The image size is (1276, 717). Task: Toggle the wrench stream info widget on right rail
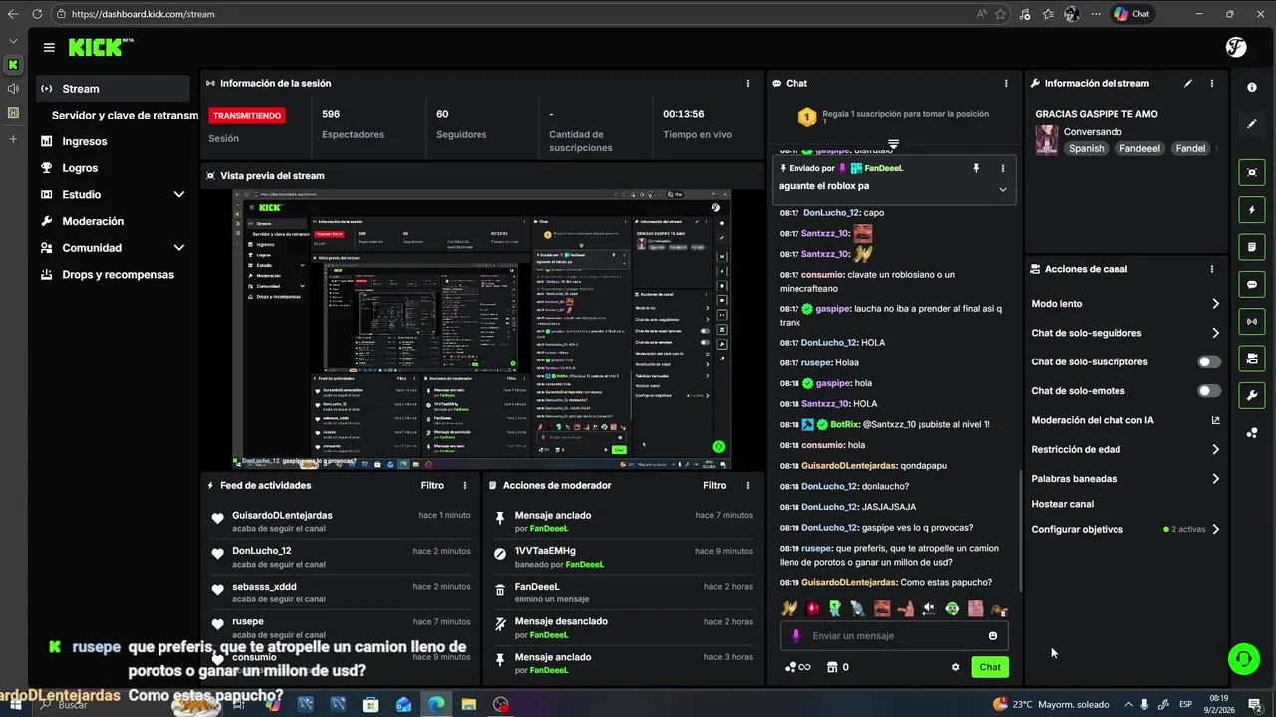tap(1252, 395)
